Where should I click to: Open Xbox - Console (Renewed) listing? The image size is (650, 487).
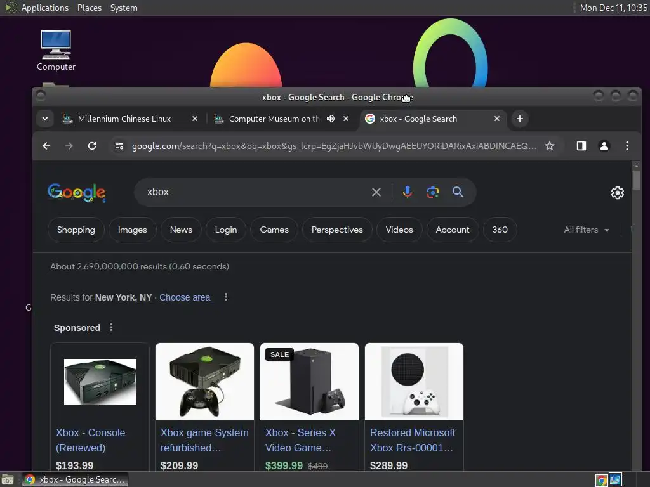click(x=90, y=440)
